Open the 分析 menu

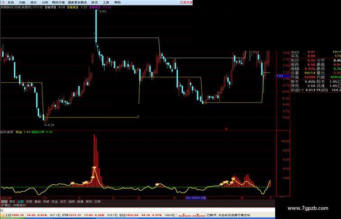coord(45,2)
